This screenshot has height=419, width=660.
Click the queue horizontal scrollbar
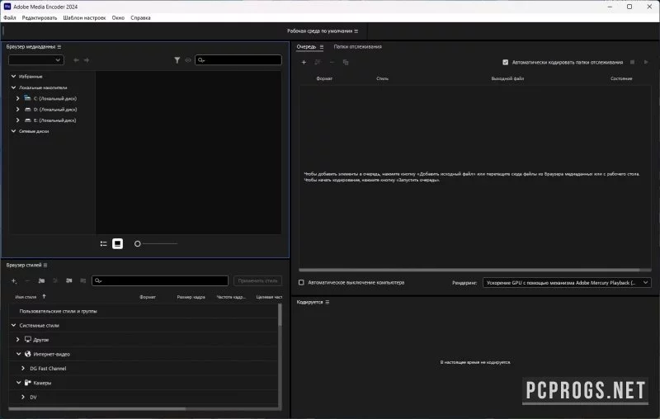coord(469,270)
